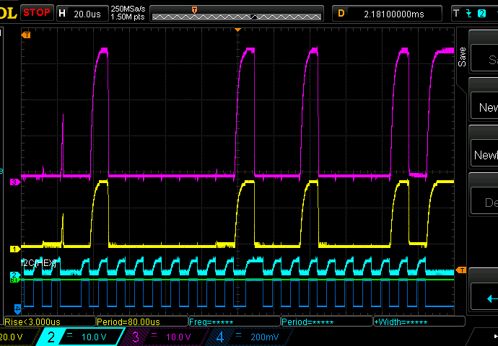This screenshot has width=498, height=346.
Task: Click channel 4's 200mV scale value
Action: (x=265, y=337)
